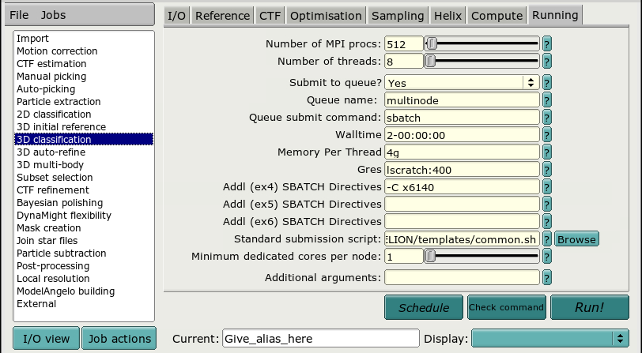Viewport: 642px width, 353px height.
Task: Open help for Addl (ex6) SBATCH Directives
Action: click(x=546, y=222)
